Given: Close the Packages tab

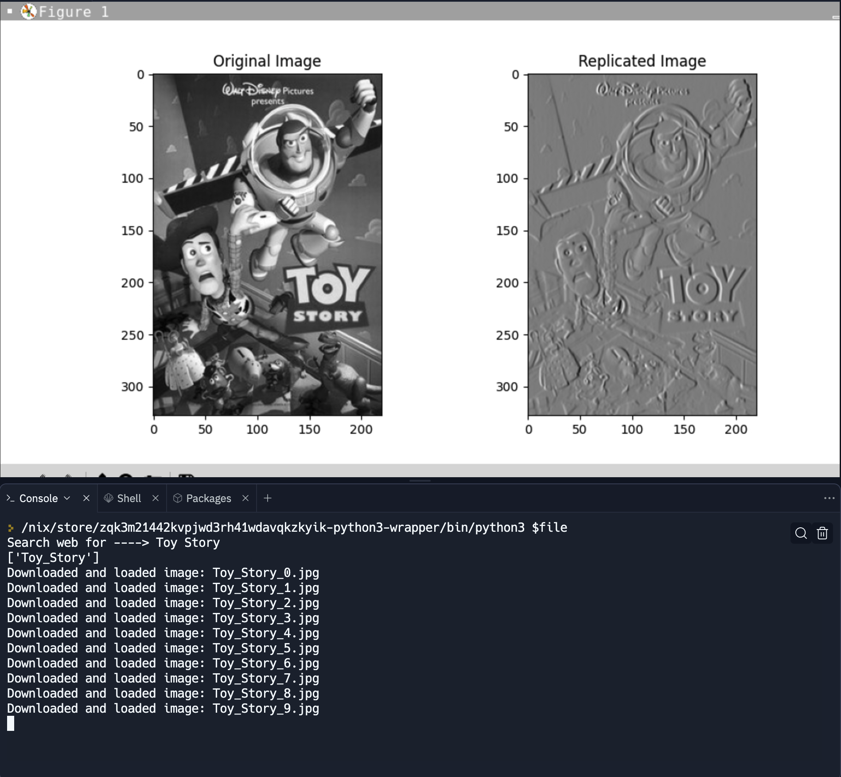Looking at the screenshot, I should [245, 498].
